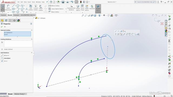Click the Rebuild traffic light icon
Viewport: 173px width, 97px height.
coord(81,2)
